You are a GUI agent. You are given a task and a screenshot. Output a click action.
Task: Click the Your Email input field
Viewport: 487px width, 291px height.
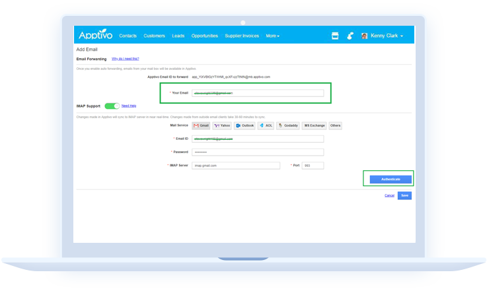(257, 93)
